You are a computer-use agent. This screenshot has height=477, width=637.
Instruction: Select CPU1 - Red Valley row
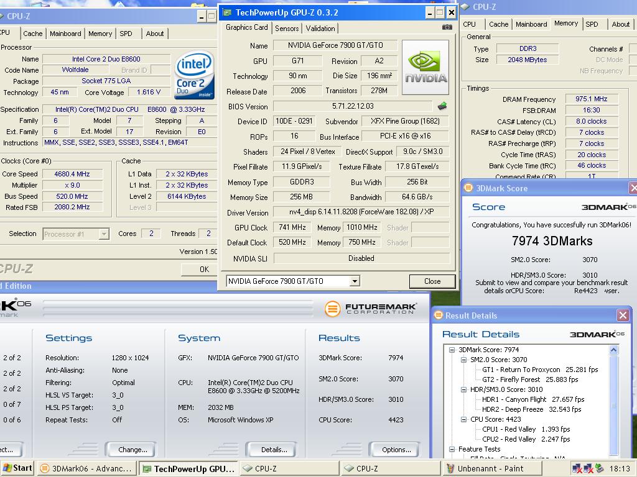(x=526, y=429)
